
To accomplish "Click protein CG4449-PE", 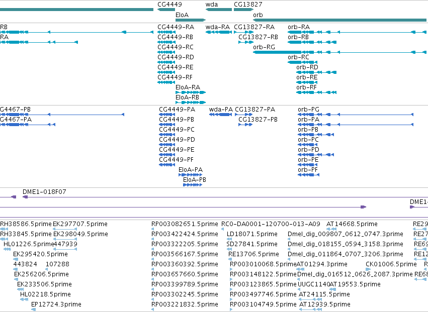I will pos(167,155).
